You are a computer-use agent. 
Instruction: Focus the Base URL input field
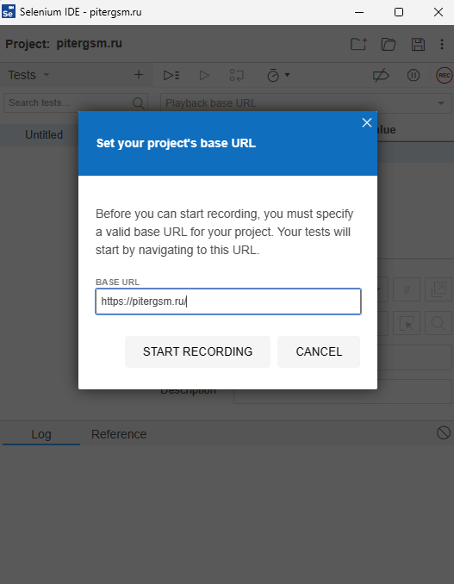pos(228,301)
